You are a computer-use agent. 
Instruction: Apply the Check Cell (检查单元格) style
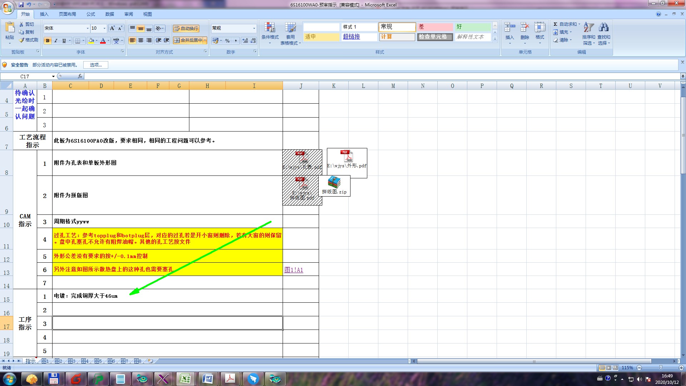click(435, 37)
